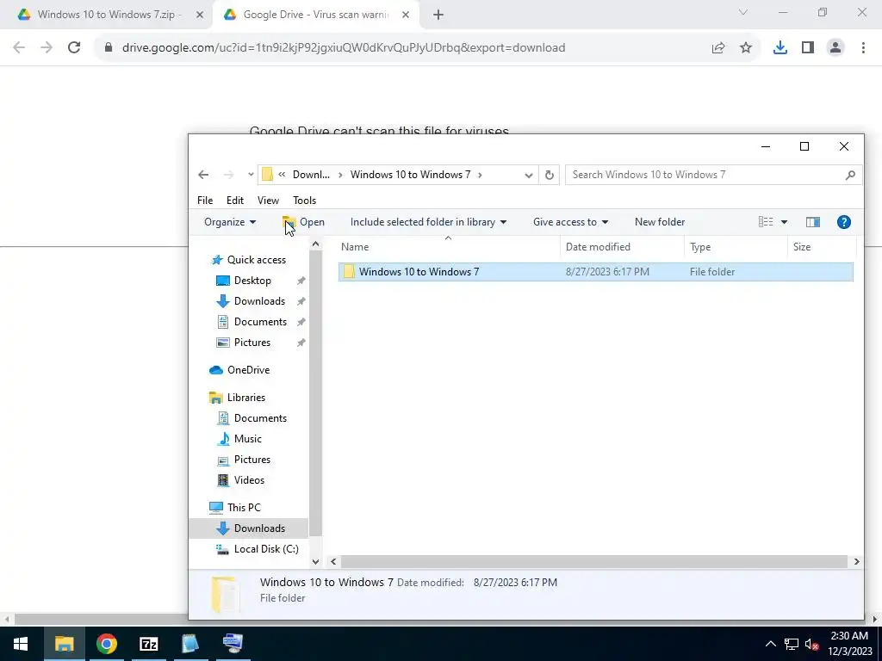Click the Explorer back arrow button
Viewport: 882px width, 661px height.
(203, 175)
